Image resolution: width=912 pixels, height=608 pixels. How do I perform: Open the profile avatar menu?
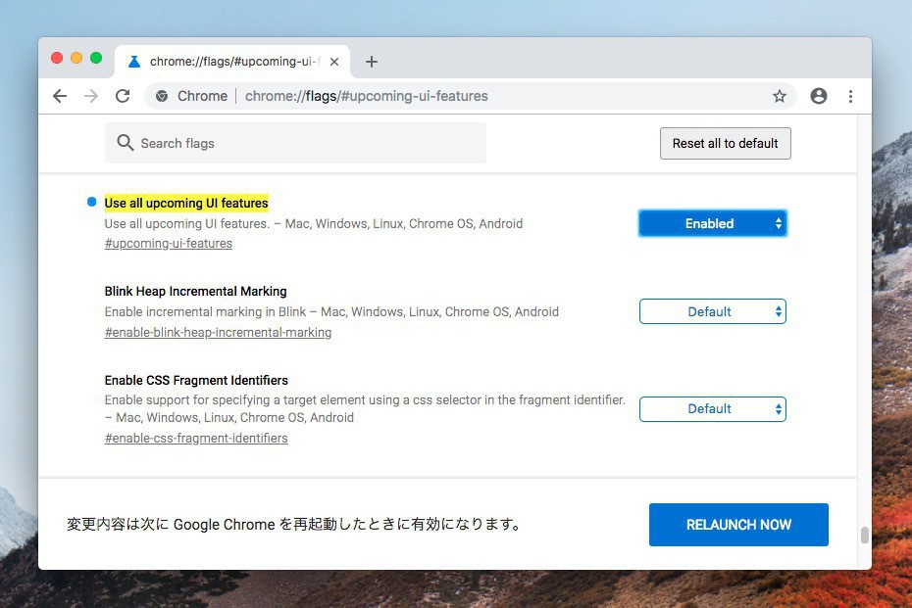pos(819,96)
